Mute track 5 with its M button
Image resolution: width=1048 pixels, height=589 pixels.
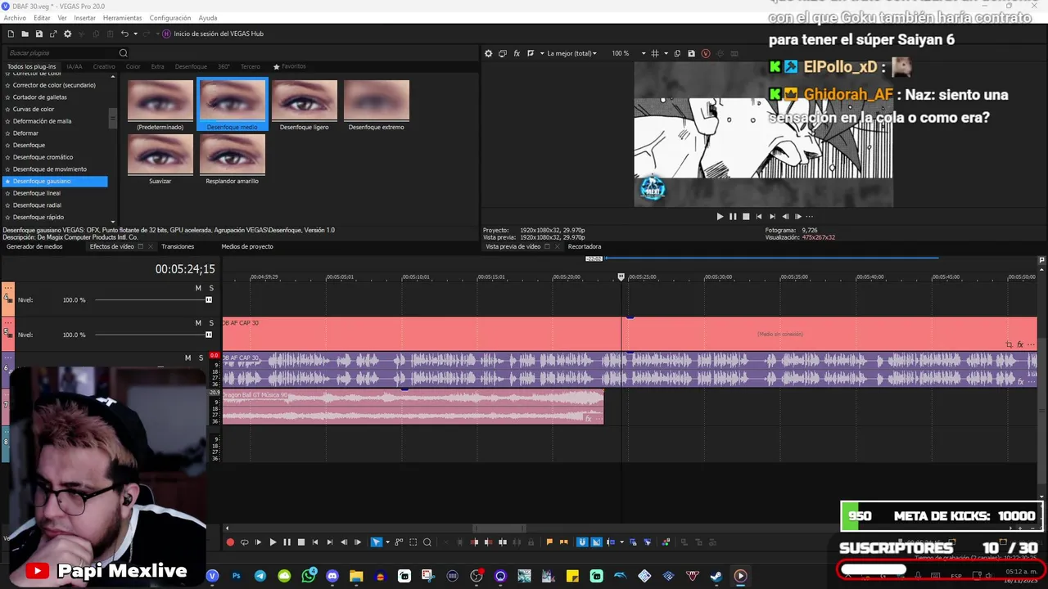[x=198, y=323]
